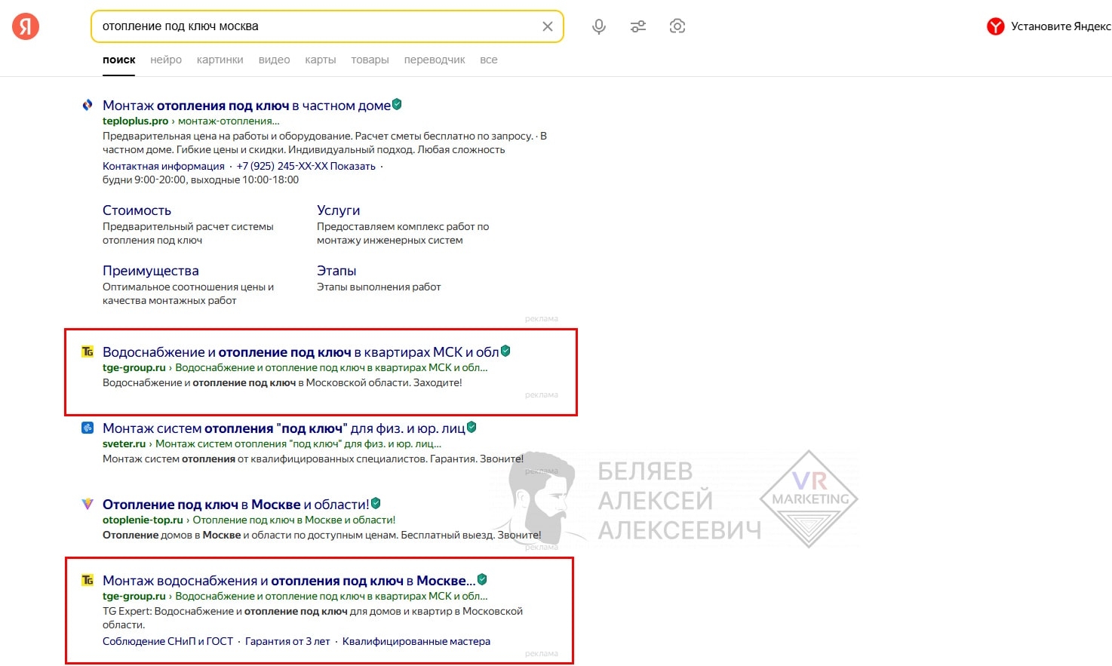The width and height of the screenshot is (1112, 666).
Task: Click 'Соблюдение СНиП и ГОСТ' quick link
Action: [167, 641]
